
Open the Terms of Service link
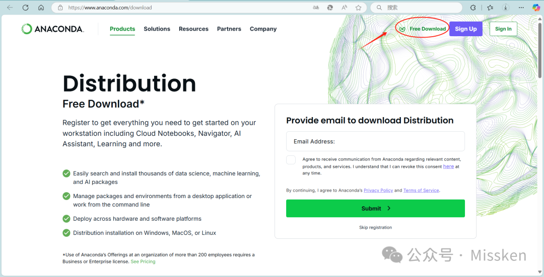pyautogui.click(x=421, y=191)
